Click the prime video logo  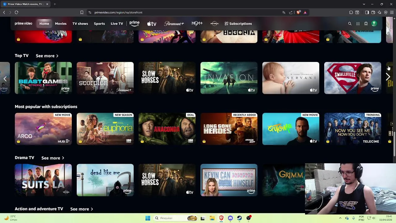(24, 24)
